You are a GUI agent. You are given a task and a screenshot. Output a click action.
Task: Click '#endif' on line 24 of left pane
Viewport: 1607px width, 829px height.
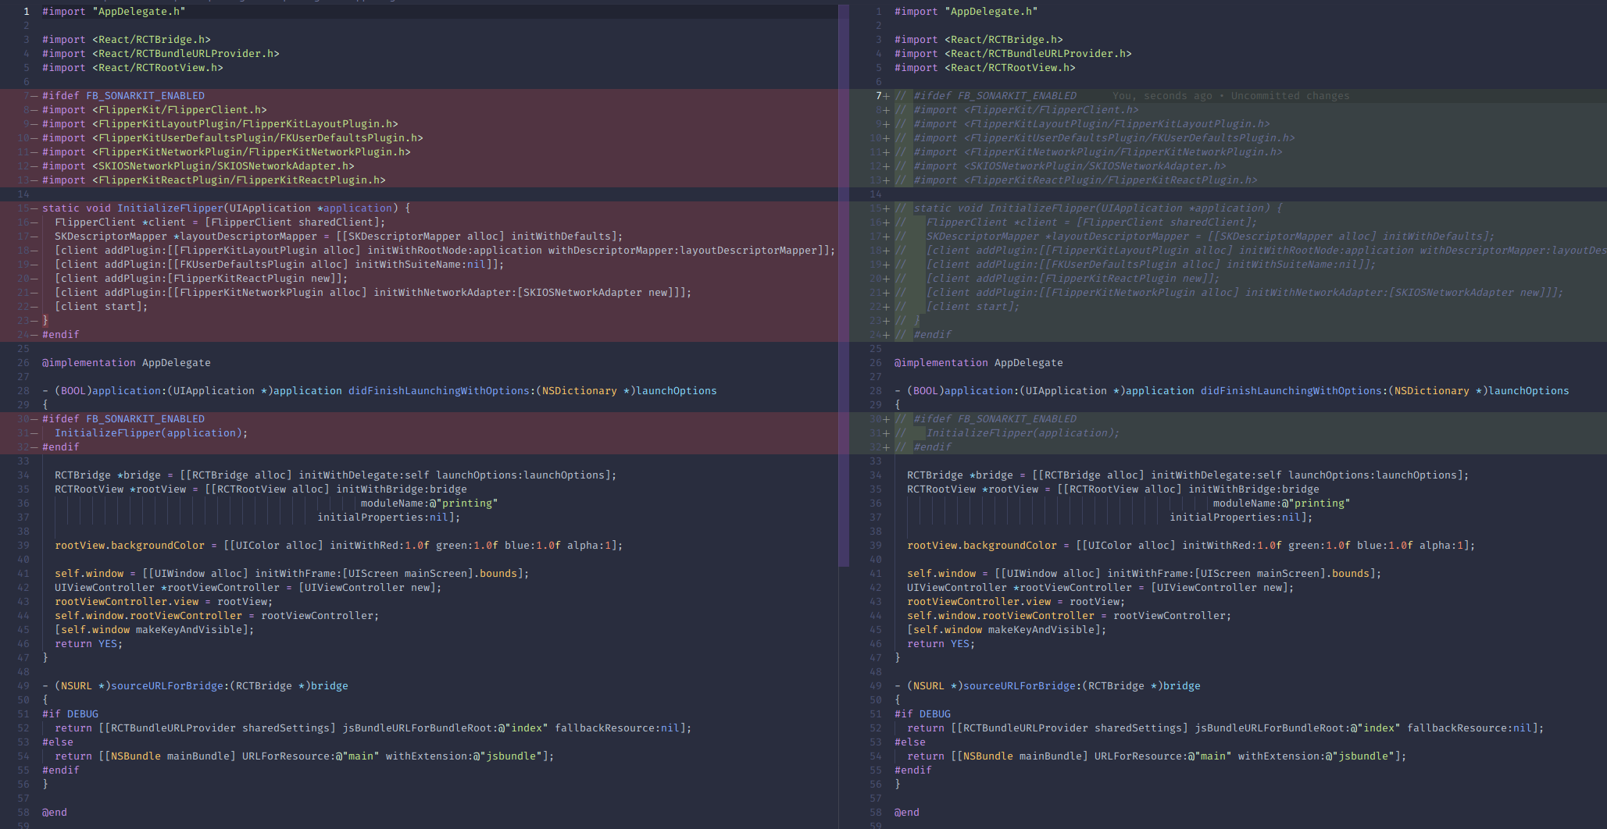[x=61, y=335]
